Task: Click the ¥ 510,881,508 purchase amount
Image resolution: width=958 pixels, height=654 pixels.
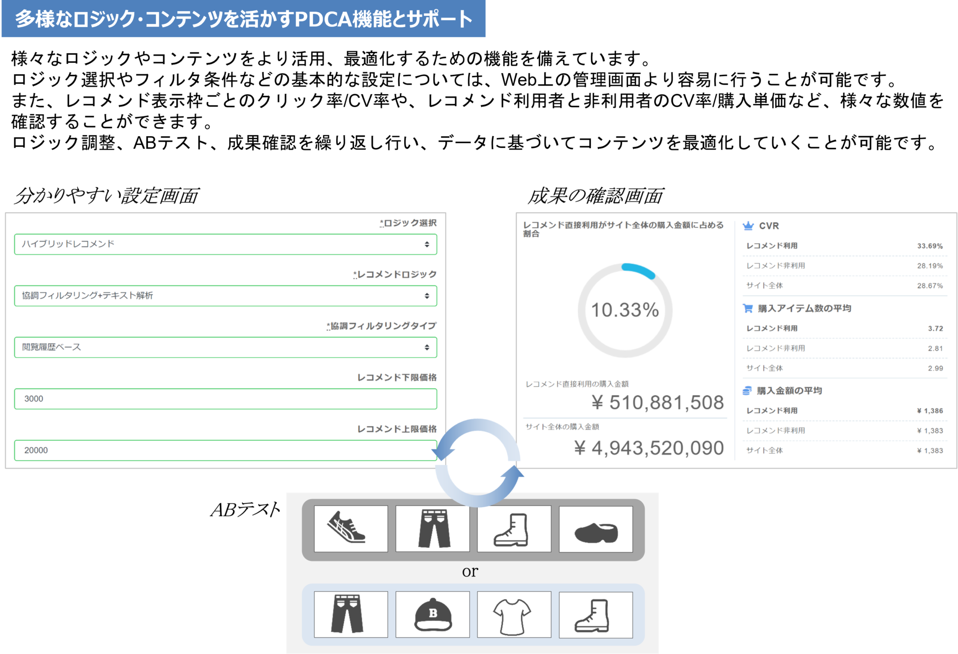Action: (658, 402)
